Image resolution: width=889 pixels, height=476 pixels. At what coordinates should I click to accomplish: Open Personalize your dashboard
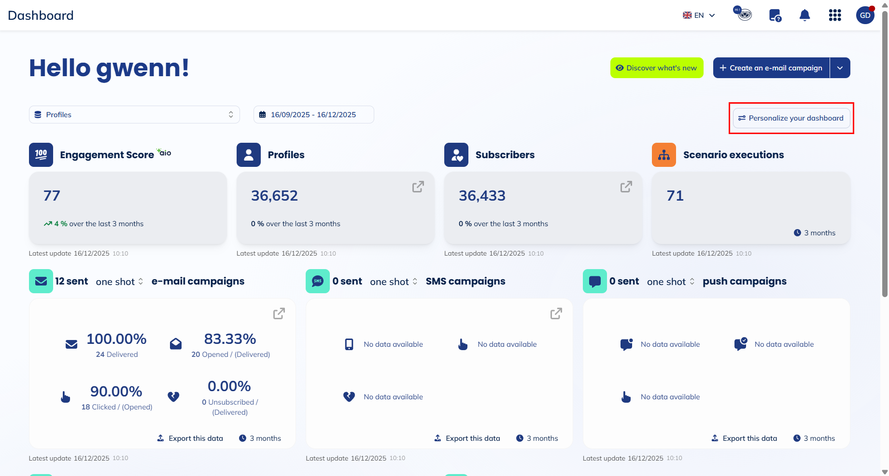coord(791,118)
